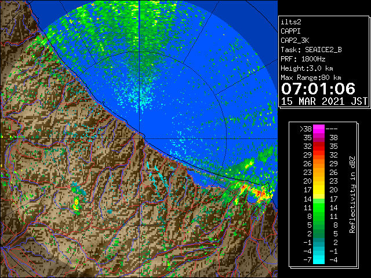Click the CAP2_3K text
Screen dimensions: 371x278
tap(295, 41)
